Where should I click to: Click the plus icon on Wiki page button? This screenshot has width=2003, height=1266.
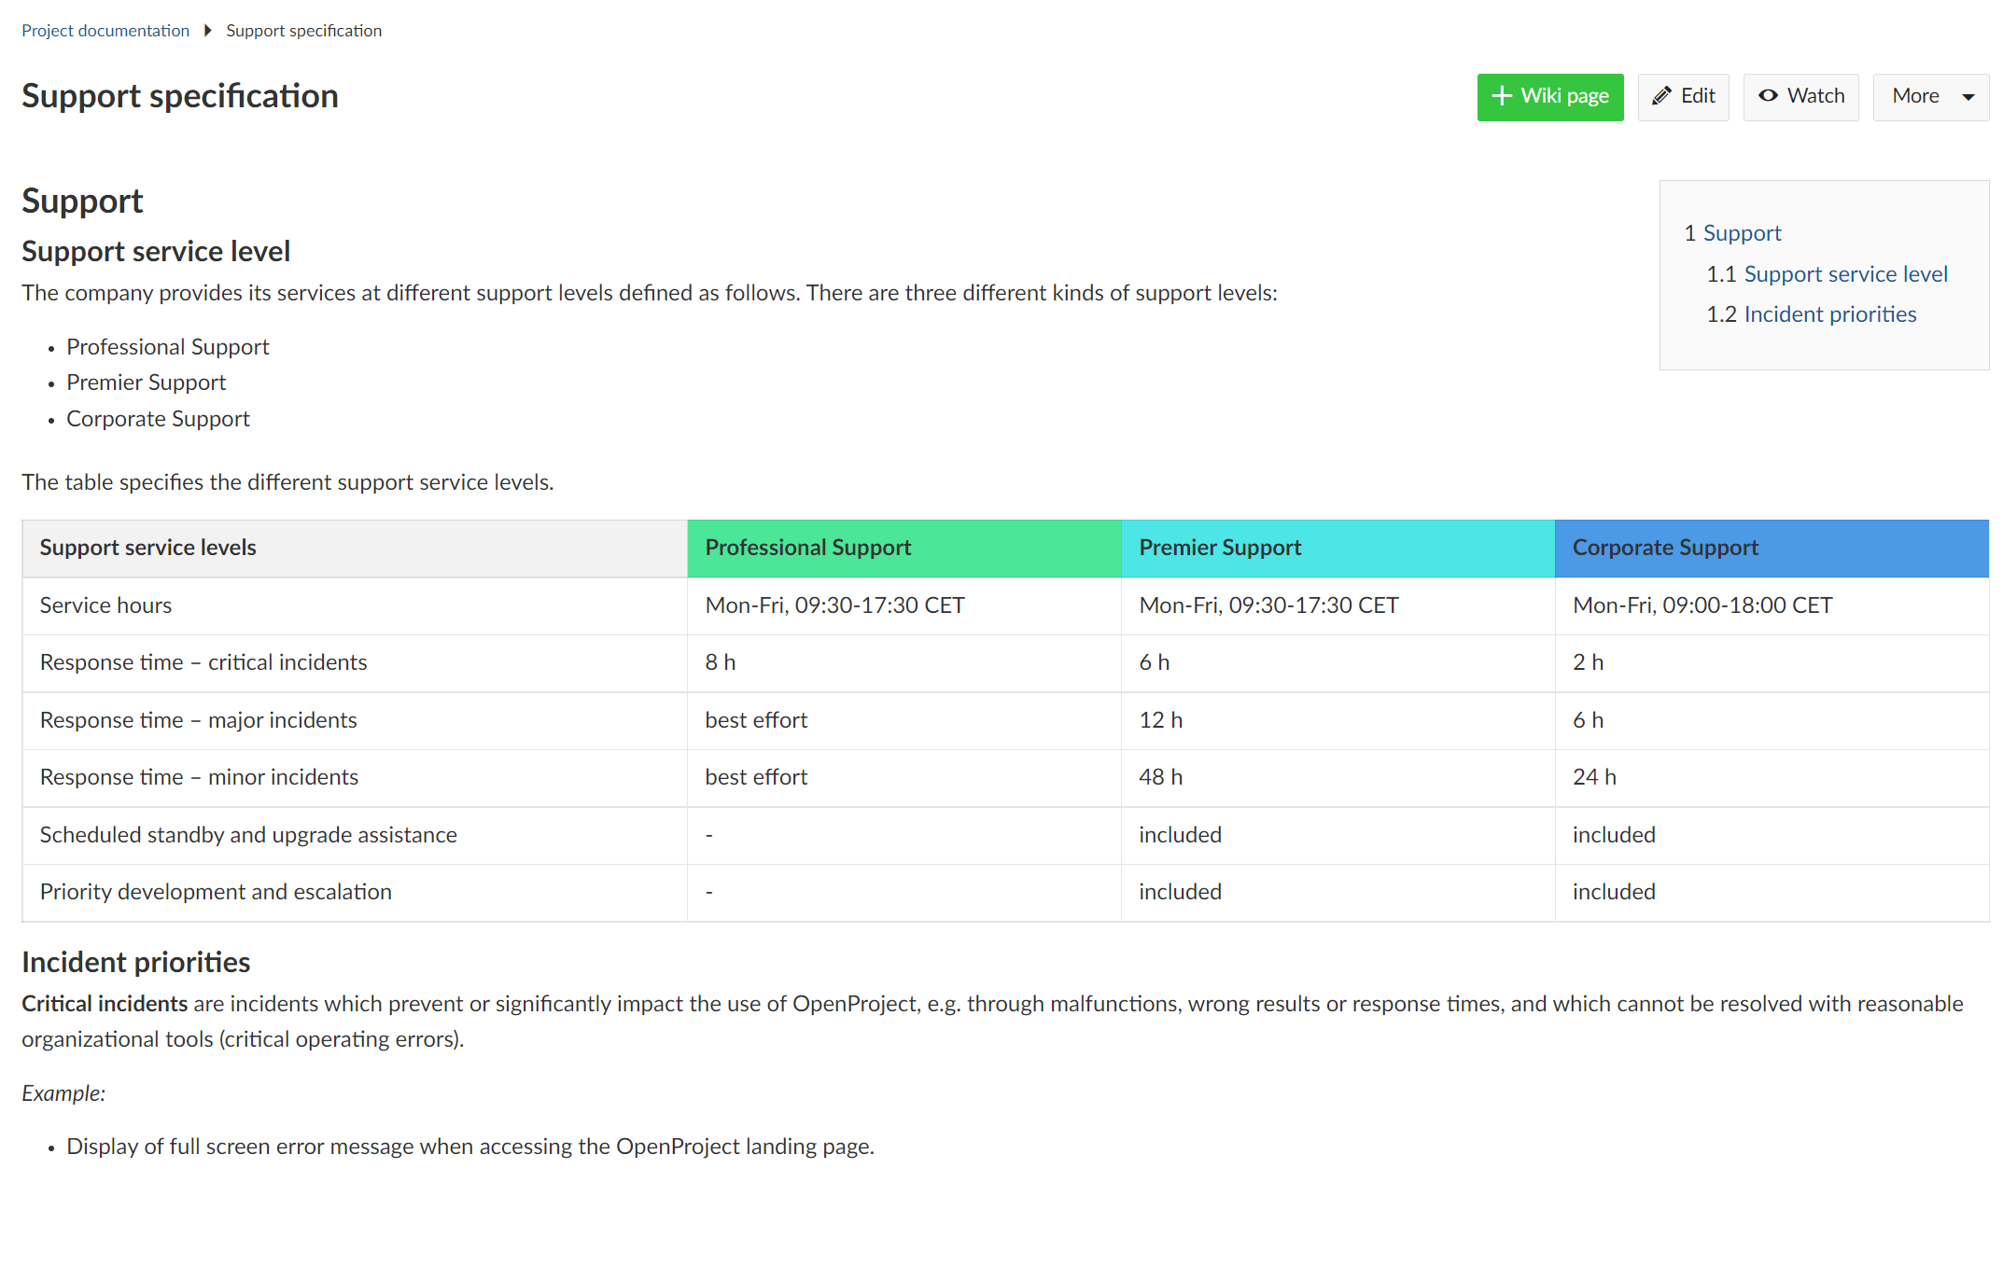coord(1501,96)
